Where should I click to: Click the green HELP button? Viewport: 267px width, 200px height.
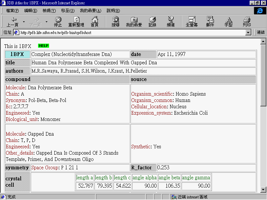pos(43,46)
